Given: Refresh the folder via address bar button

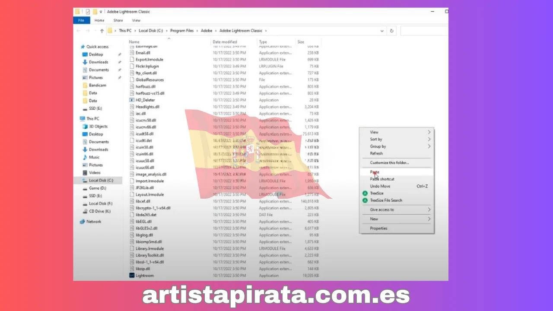Looking at the screenshot, I should 392,31.
